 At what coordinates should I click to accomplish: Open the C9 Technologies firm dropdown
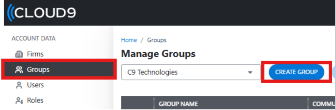coord(191,72)
